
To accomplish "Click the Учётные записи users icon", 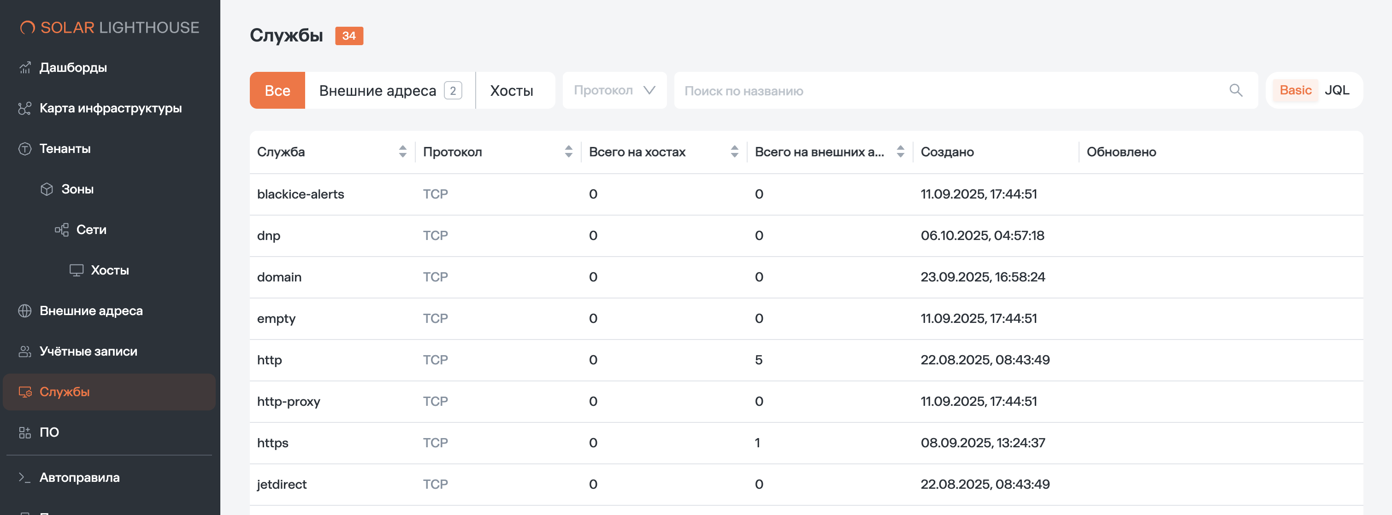I will coord(25,351).
